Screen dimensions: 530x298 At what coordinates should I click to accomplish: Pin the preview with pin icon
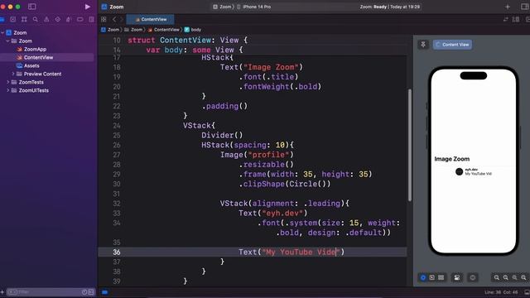pyautogui.click(x=423, y=44)
